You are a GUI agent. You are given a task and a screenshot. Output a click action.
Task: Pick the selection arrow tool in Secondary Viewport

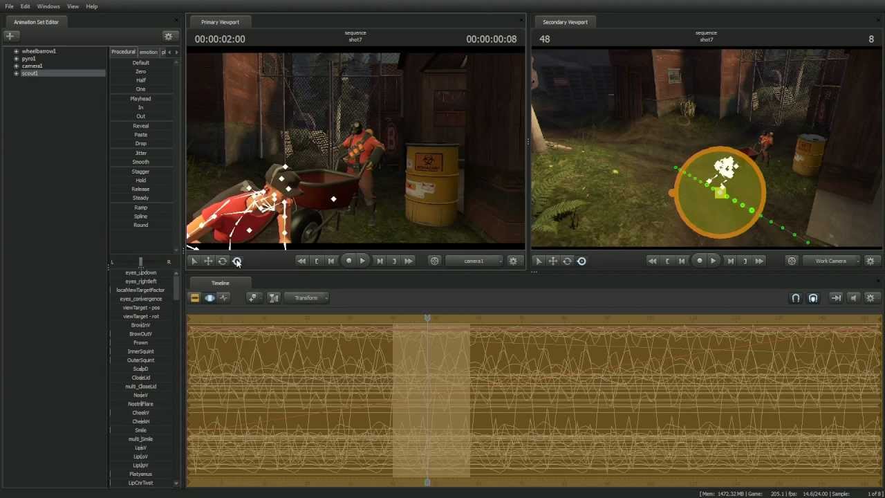(x=539, y=261)
